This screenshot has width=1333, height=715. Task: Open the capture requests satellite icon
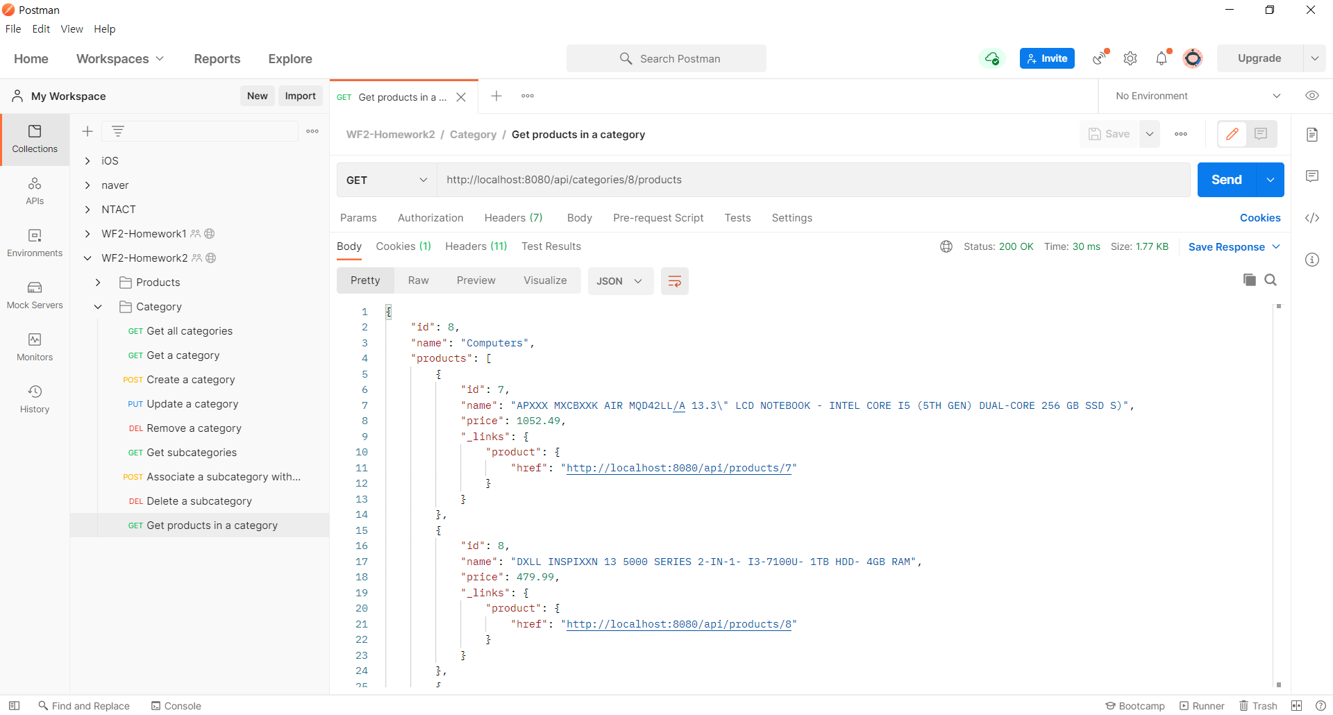coord(1100,58)
